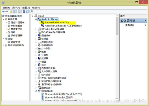Click the 蓝牙 Bluetooth icon
Screen dimensions: 149x106
click(x=39, y=65)
